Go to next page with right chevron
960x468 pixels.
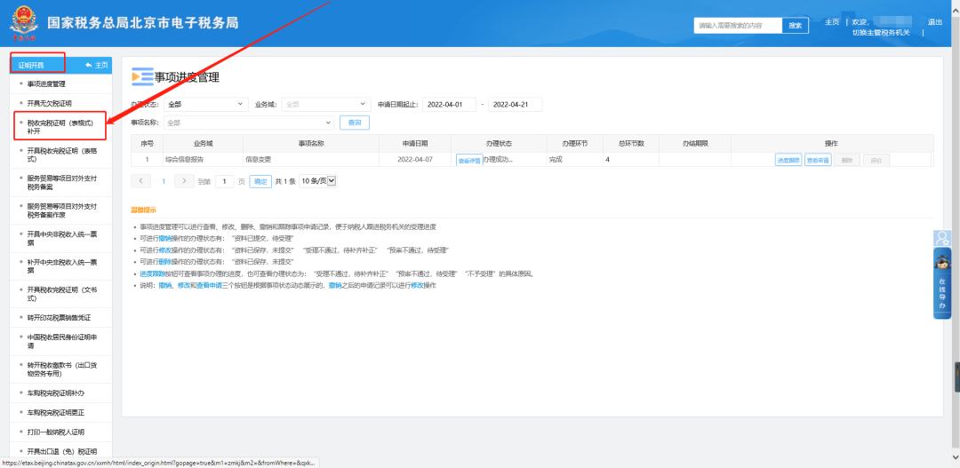tap(184, 181)
